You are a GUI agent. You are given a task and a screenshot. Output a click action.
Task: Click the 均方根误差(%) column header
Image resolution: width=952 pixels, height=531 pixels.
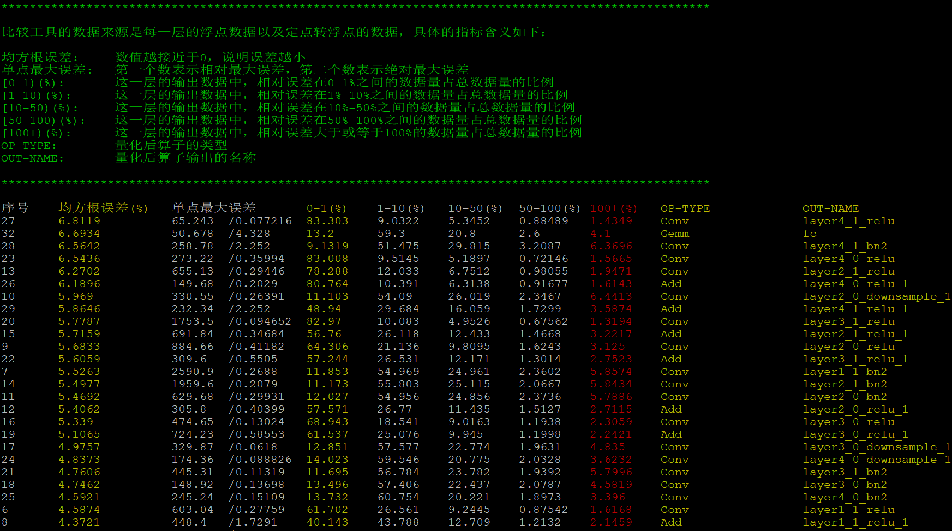[104, 208]
